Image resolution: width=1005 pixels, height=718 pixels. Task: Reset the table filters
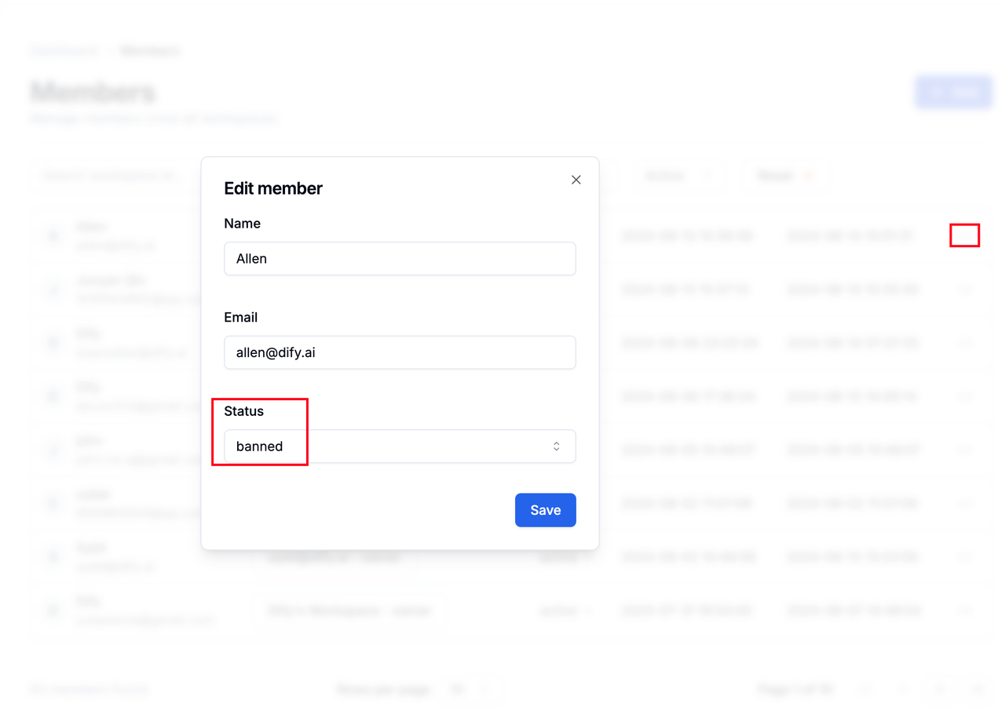tap(786, 176)
